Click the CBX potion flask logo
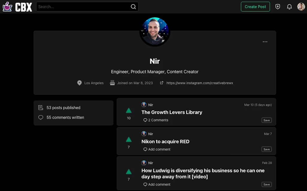 pos(7,7)
